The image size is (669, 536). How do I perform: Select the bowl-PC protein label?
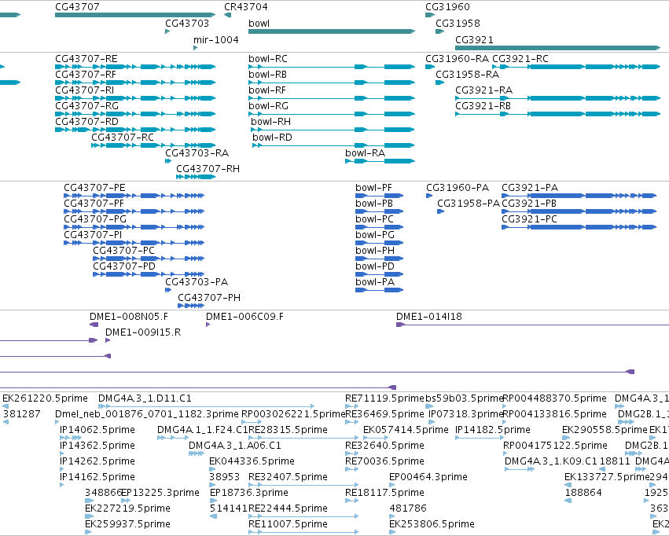coord(375,219)
